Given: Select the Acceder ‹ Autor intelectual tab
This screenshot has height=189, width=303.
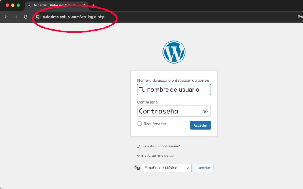Looking at the screenshot, I should tap(56, 5).
